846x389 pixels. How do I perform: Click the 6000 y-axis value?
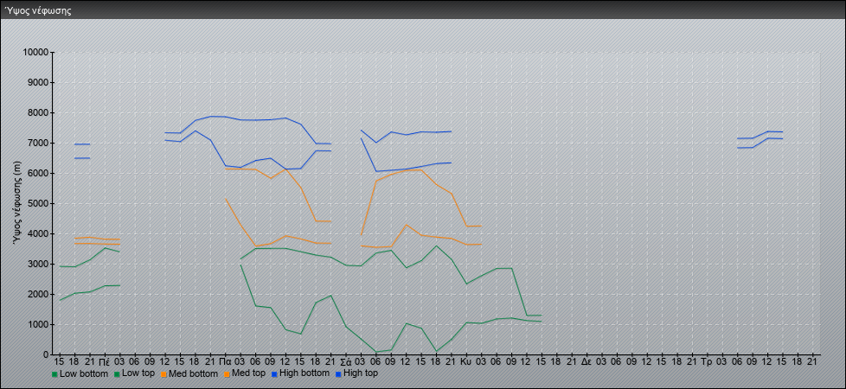coord(38,173)
